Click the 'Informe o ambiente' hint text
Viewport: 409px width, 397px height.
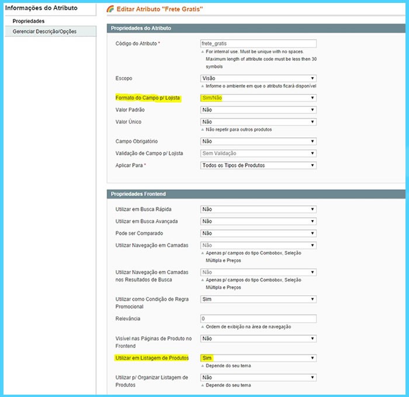point(261,86)
